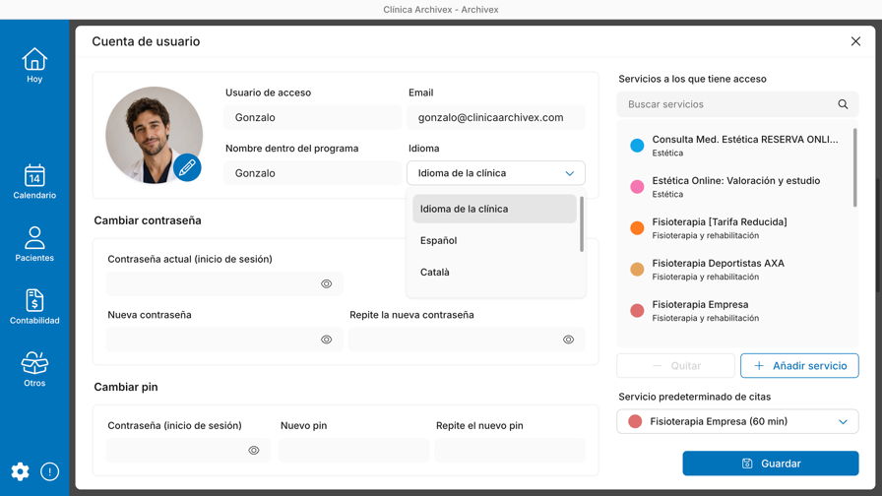Select Estética Online: Valoración y estudio
Image resolution: width=882 pixels, height=496 pixels.
735,187
